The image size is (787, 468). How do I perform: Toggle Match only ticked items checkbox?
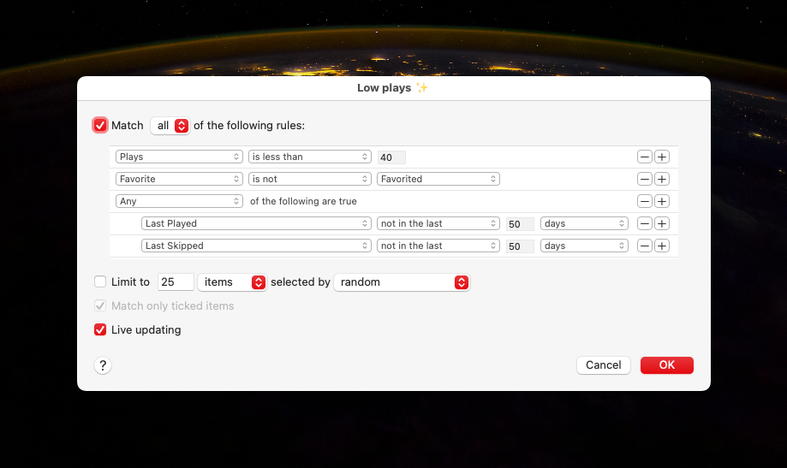point(100,305)
